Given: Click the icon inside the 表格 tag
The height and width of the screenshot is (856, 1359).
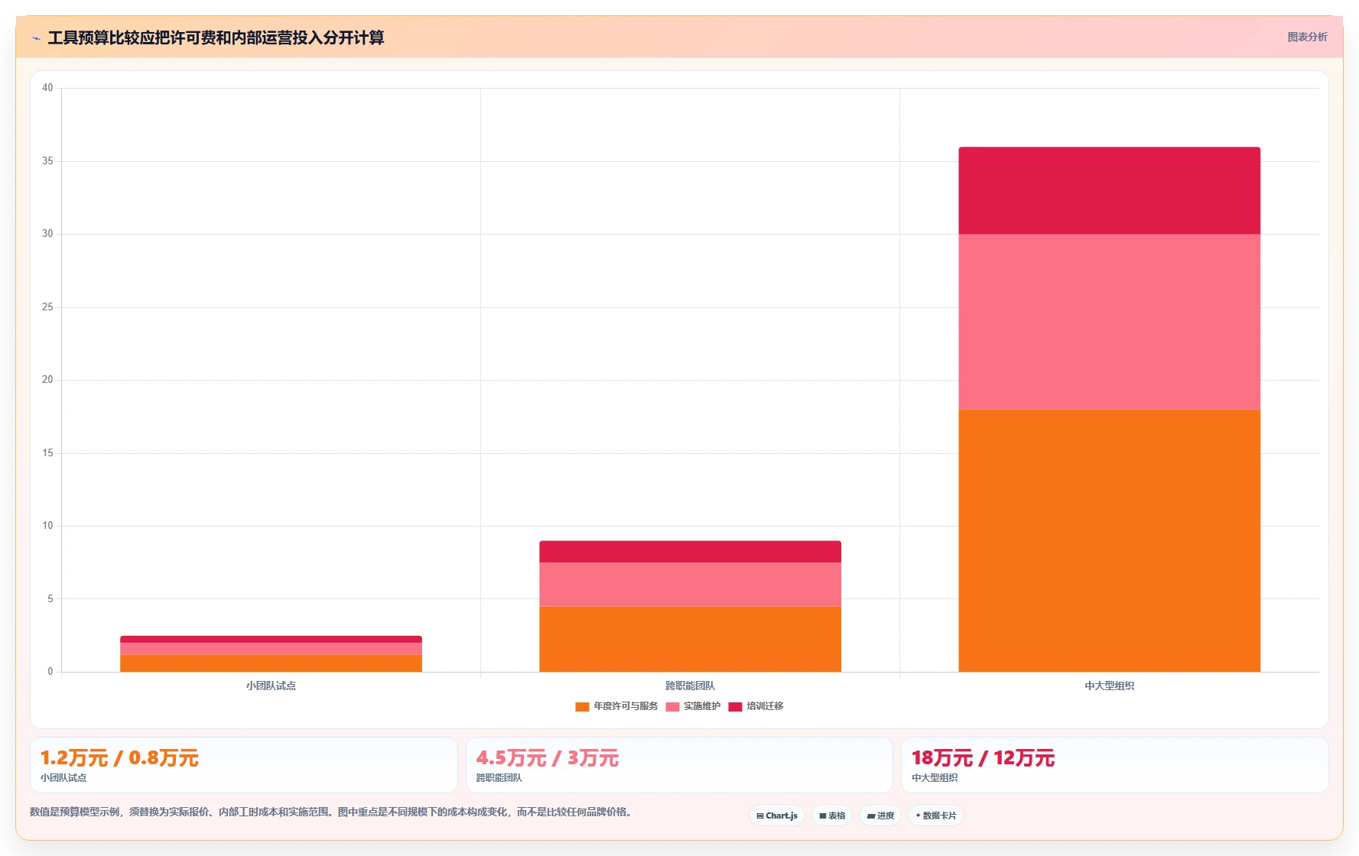Looking at the screenshot, I should pos(823,816).
